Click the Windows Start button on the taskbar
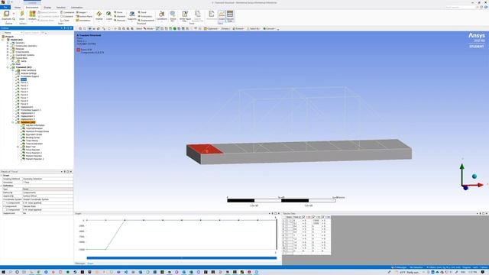The width and height of the screenshot is (489, 275). click(3, 272)
